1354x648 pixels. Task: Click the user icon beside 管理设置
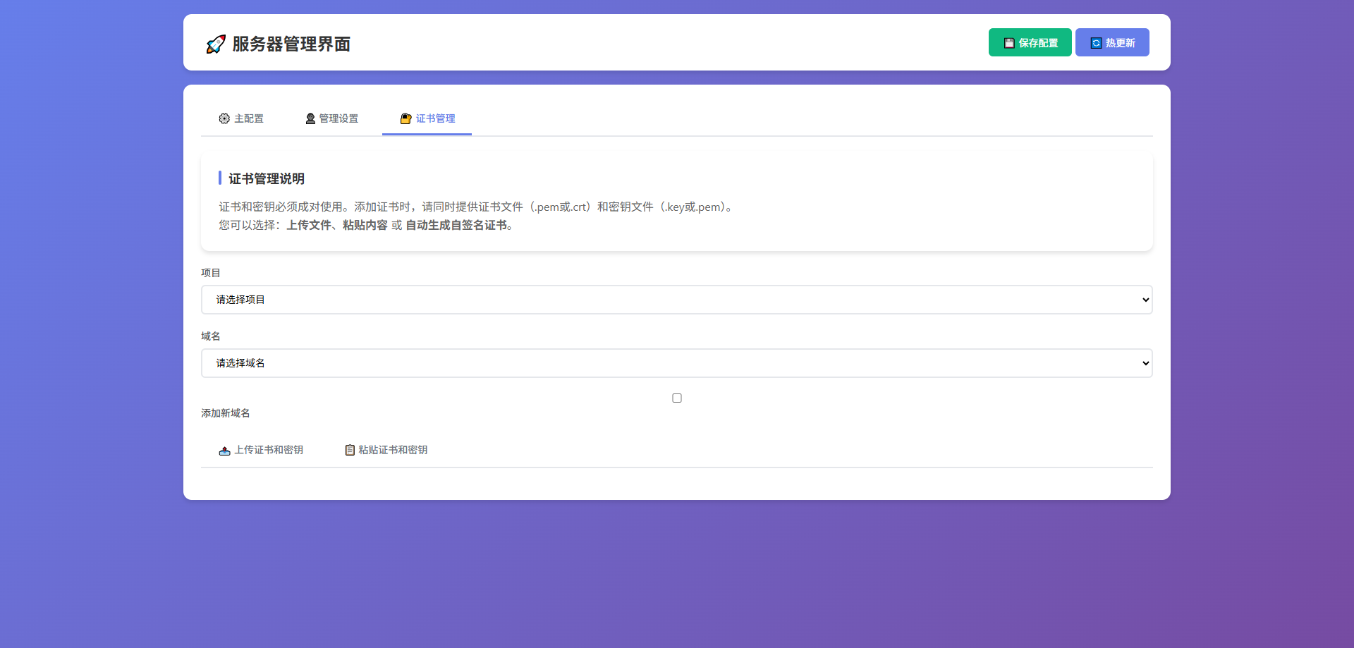(310, 118)
